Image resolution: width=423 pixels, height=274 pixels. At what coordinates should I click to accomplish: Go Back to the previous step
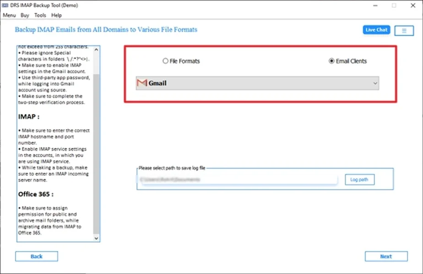[37, 257]
